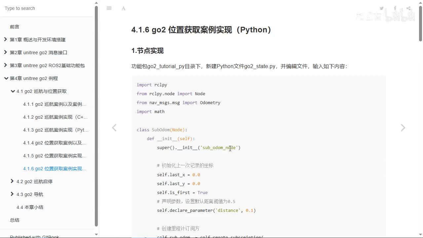Screen dimensions: 423x238
Task: Open 4.2 go2 巡航启停 link
Action: pos(34,181)
